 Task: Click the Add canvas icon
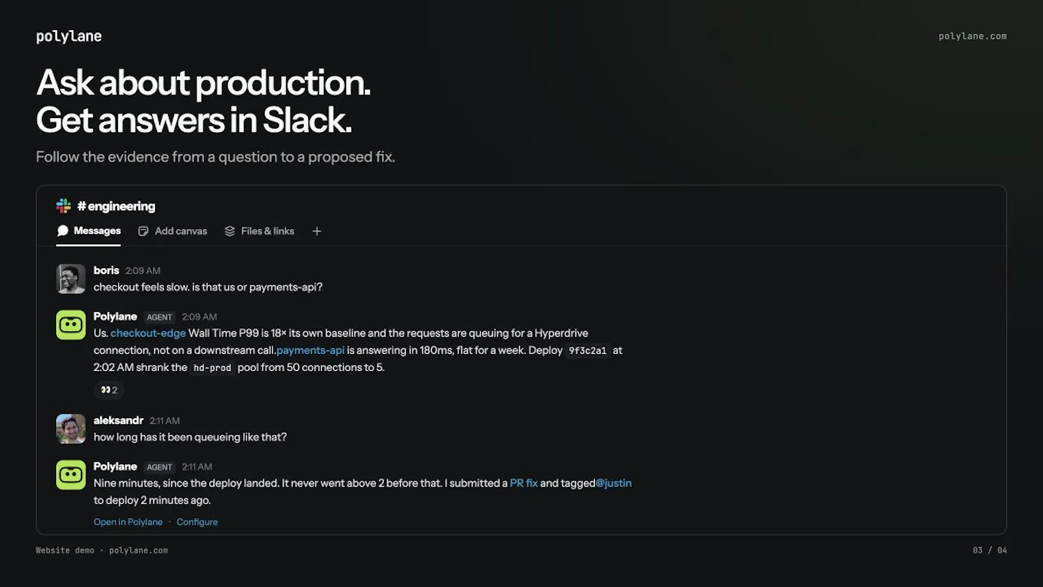tap(143, 232)
